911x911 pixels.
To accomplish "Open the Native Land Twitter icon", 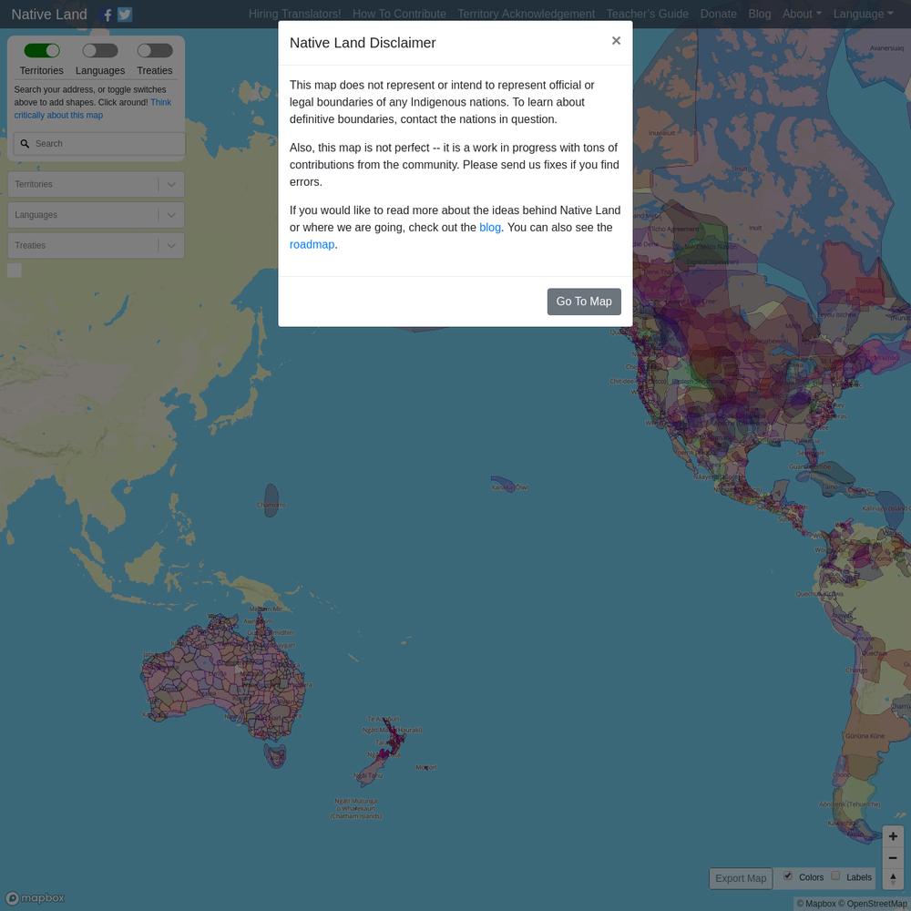I will (x=125, y=15).
